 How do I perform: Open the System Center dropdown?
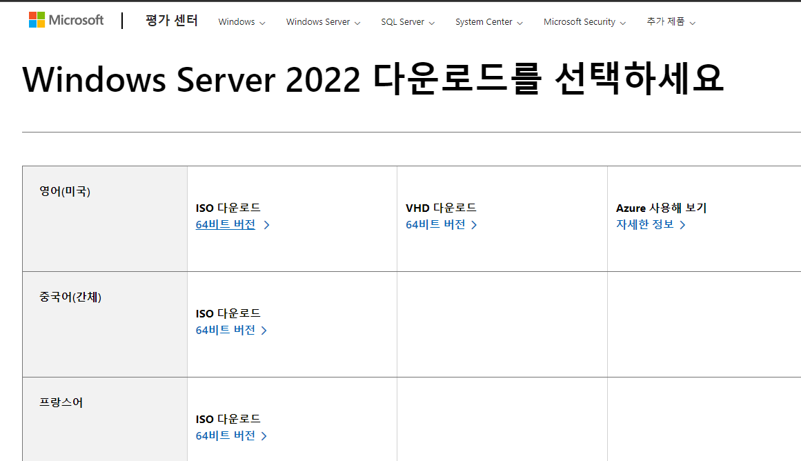pyautogui.click(x=489, y=22)
